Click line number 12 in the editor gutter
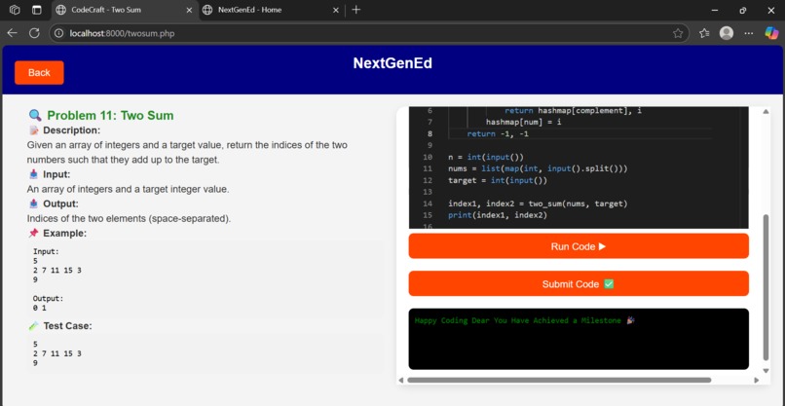 pos(427,180)
